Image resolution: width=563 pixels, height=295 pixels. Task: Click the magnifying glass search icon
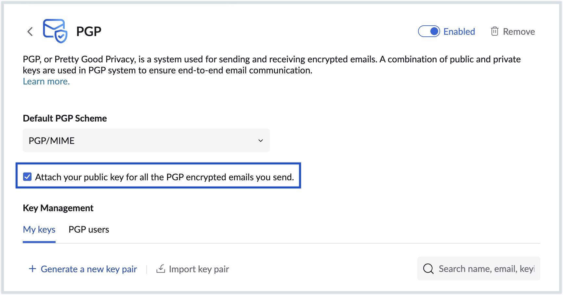pos(428,269)
